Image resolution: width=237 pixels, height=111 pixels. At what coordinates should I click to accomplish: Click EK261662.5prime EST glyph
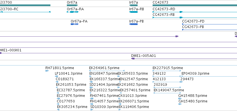pos(119,87)
